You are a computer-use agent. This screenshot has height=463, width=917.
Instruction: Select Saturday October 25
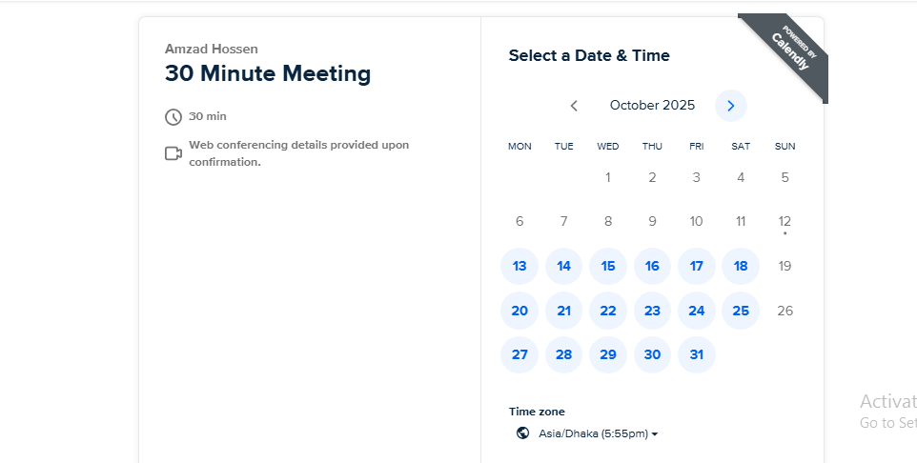tap(741, 311)
